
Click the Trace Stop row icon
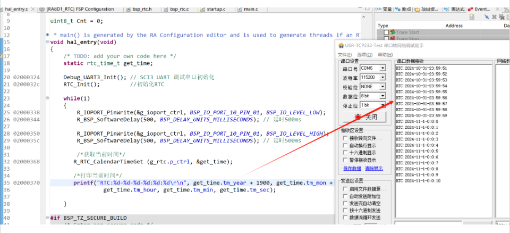tap(392, 38)
